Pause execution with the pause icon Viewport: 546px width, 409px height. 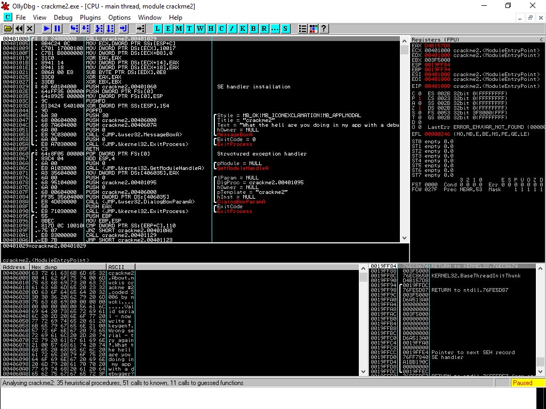point(58,29)
